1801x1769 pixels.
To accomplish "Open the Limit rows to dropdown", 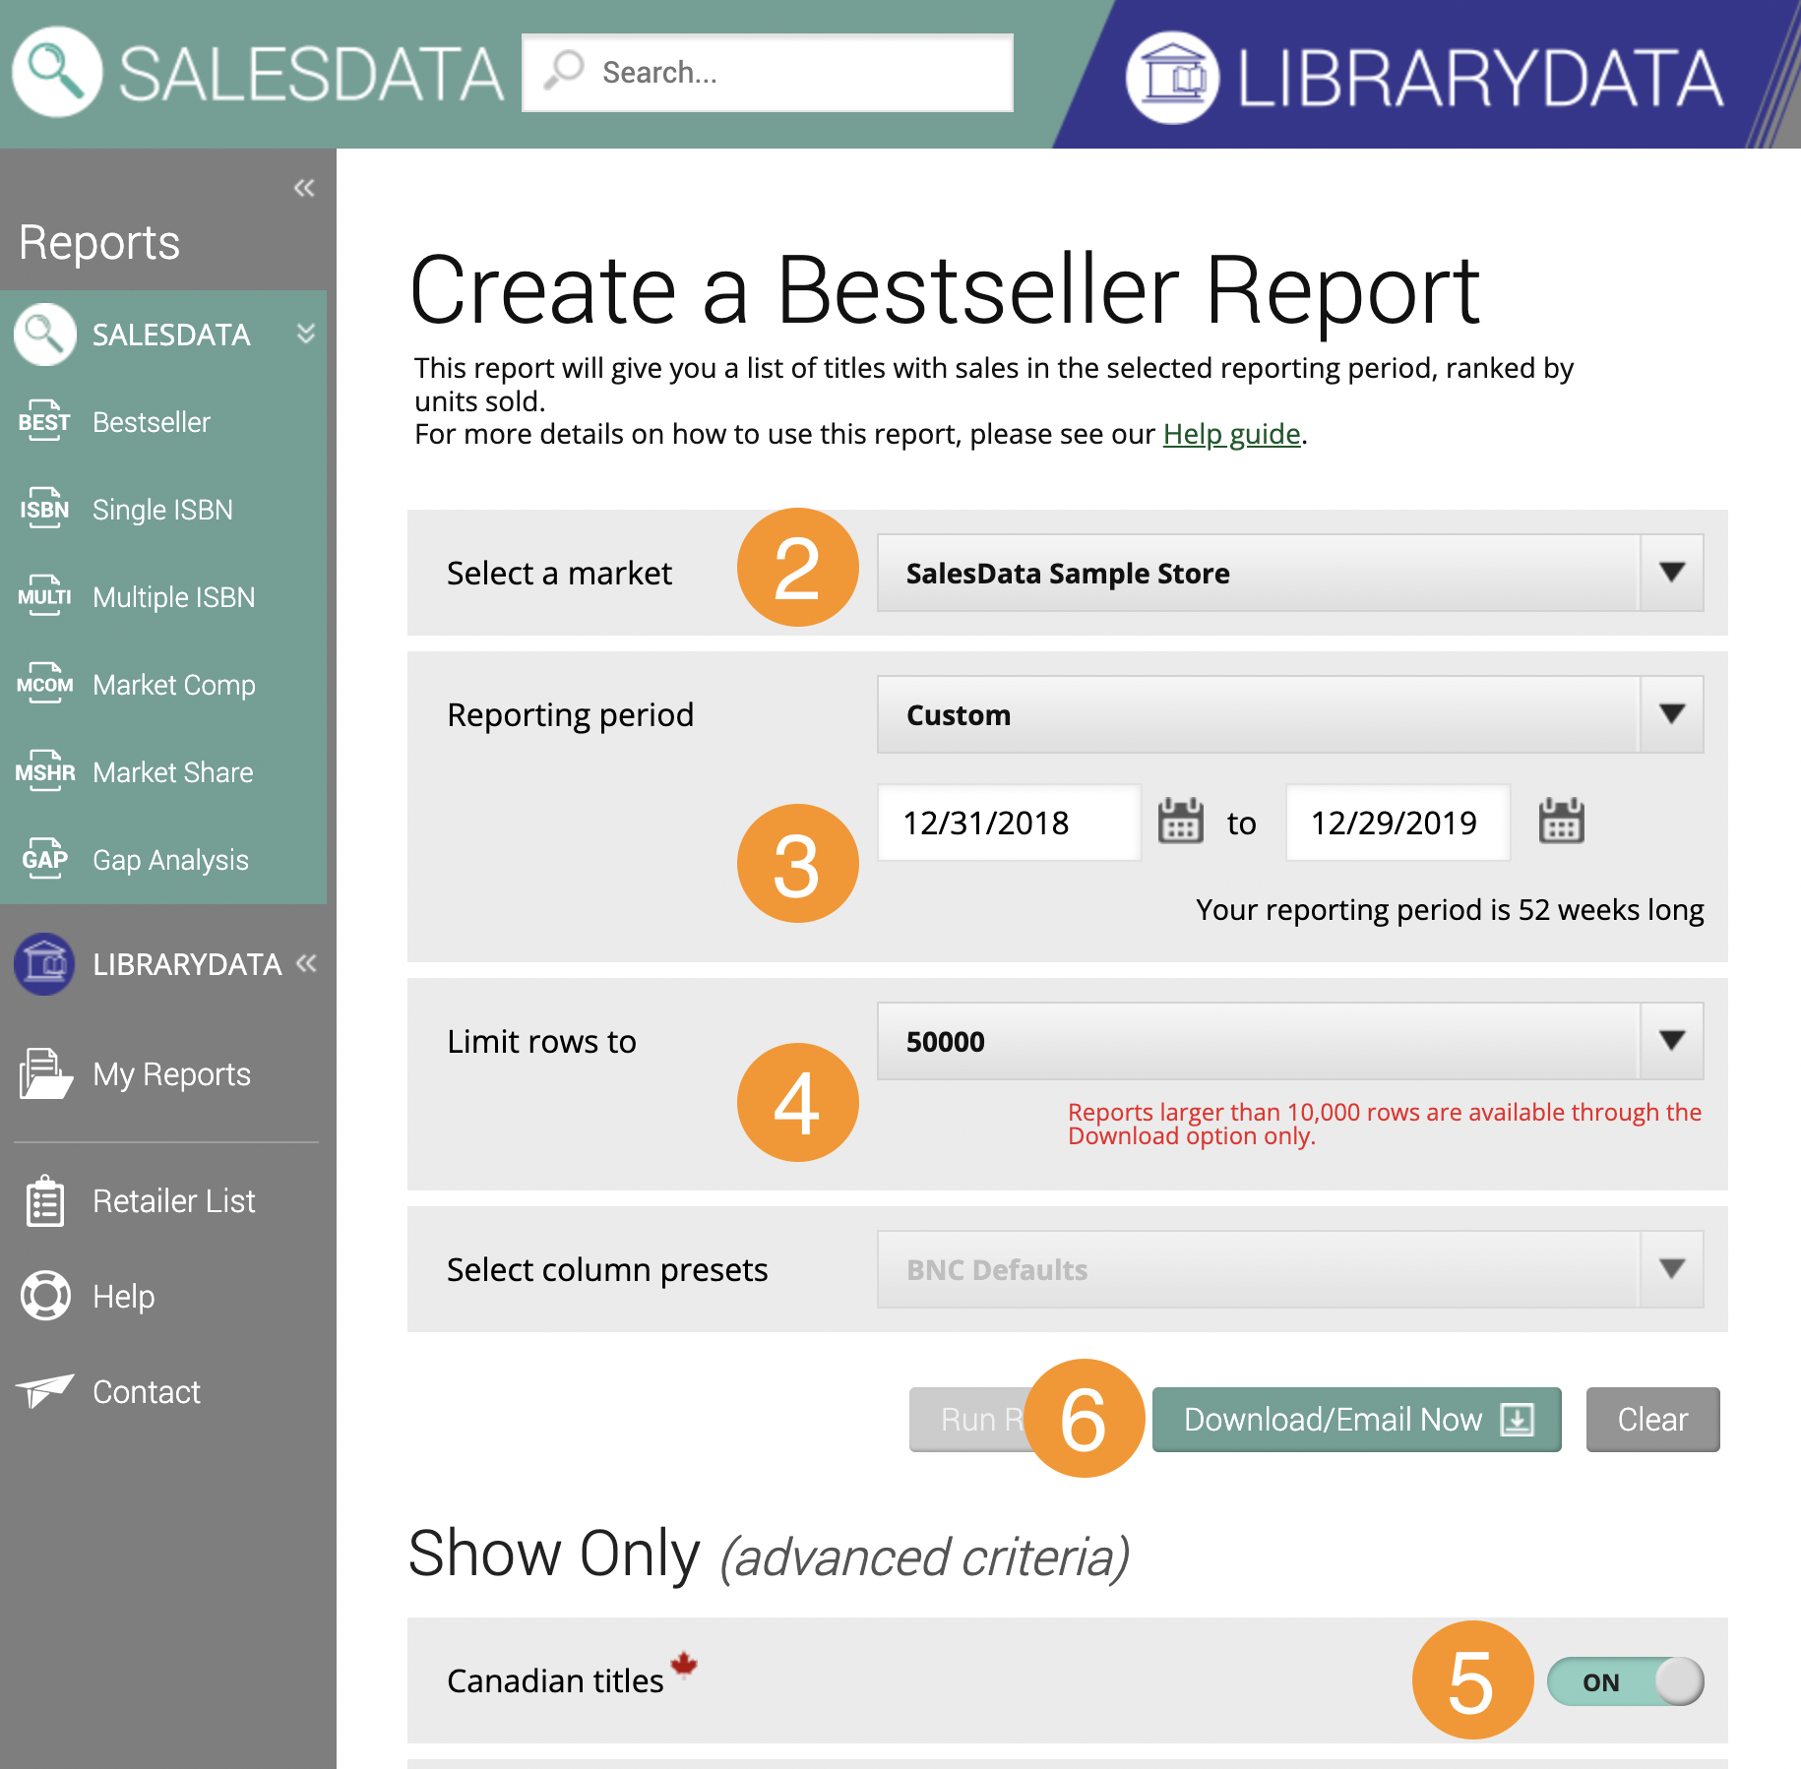I will (x=1290, y=1041).
